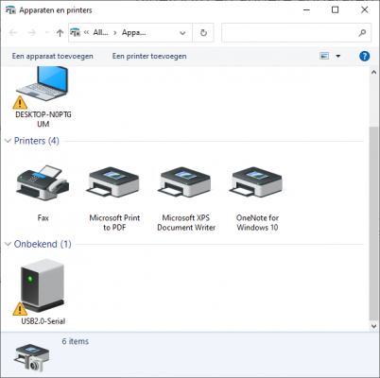Screen dimensions: 380x378
Task: Click the search input field
Action: click(x=290, y=32)
